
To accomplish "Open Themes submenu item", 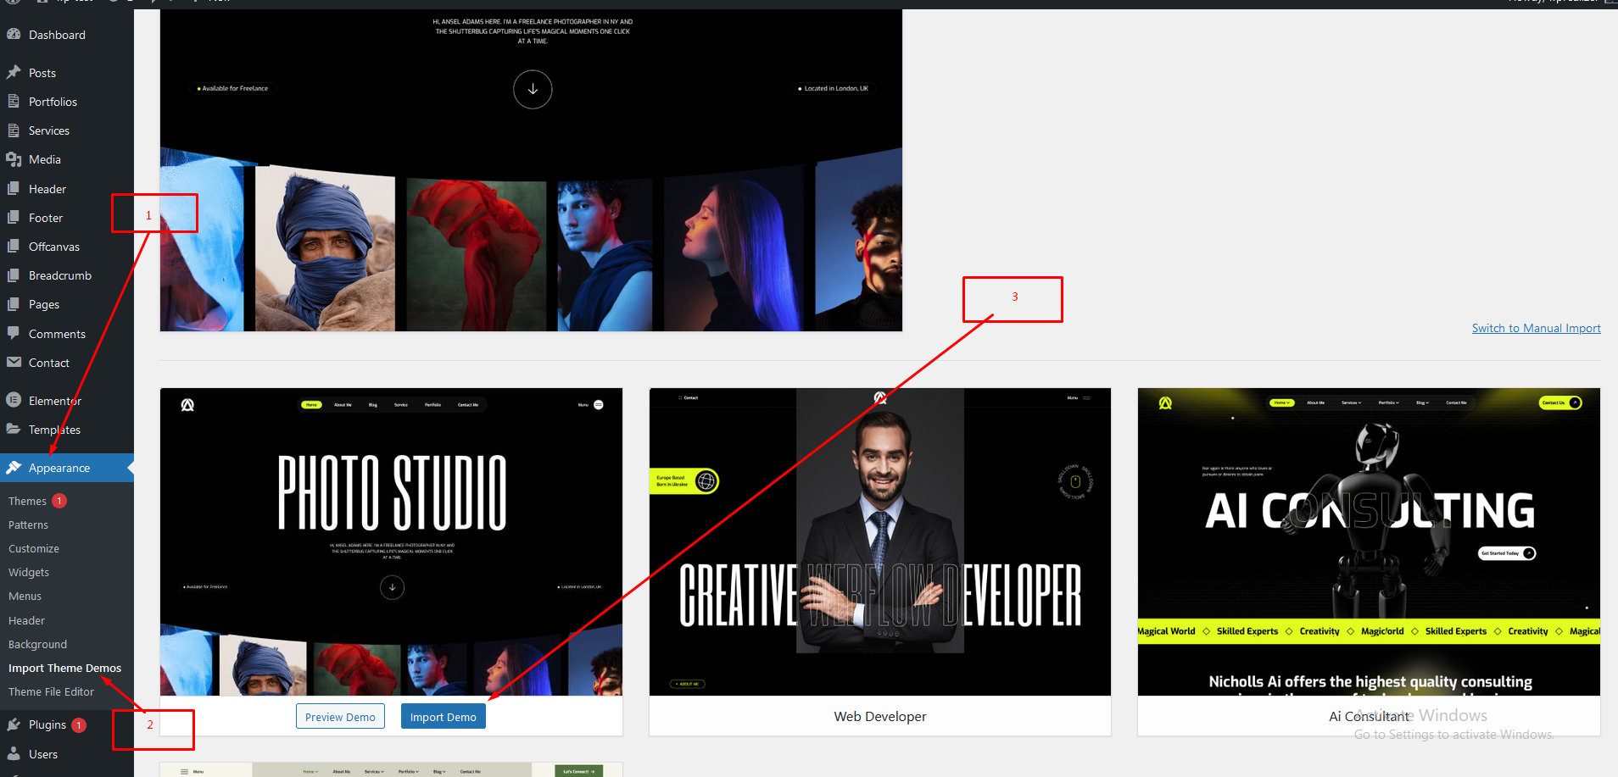I will (27, 501).
